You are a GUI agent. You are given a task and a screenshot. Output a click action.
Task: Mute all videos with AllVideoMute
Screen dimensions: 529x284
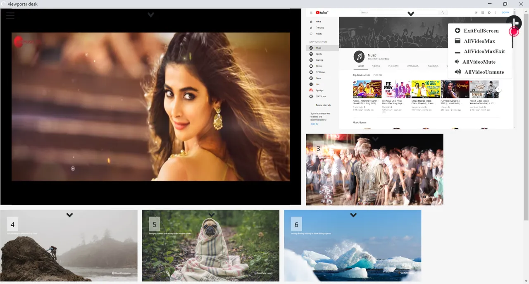[x=479, y=62]
